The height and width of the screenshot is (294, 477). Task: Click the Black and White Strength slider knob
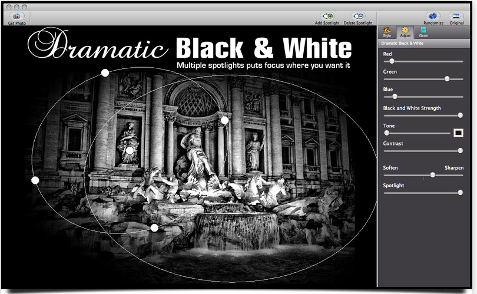461,115
